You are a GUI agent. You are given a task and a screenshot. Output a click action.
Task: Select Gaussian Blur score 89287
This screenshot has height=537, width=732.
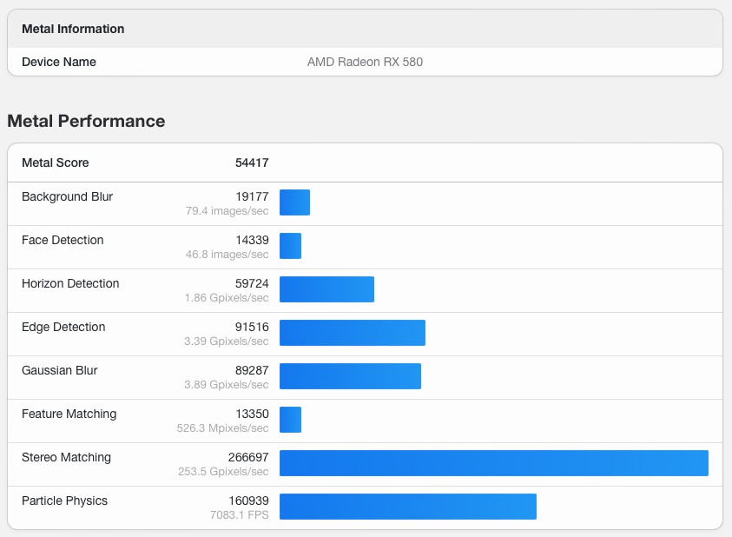pyautogui.click(x=252, y=371)
